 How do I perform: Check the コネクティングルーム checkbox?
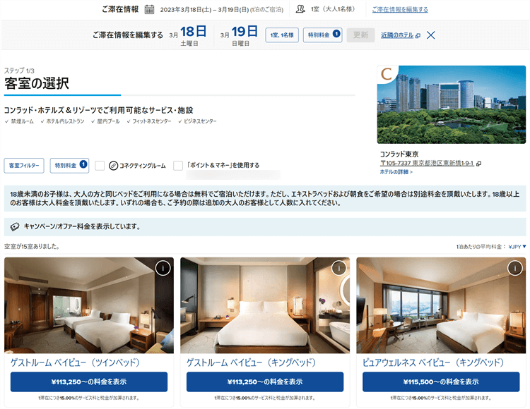tap(100, 166)
